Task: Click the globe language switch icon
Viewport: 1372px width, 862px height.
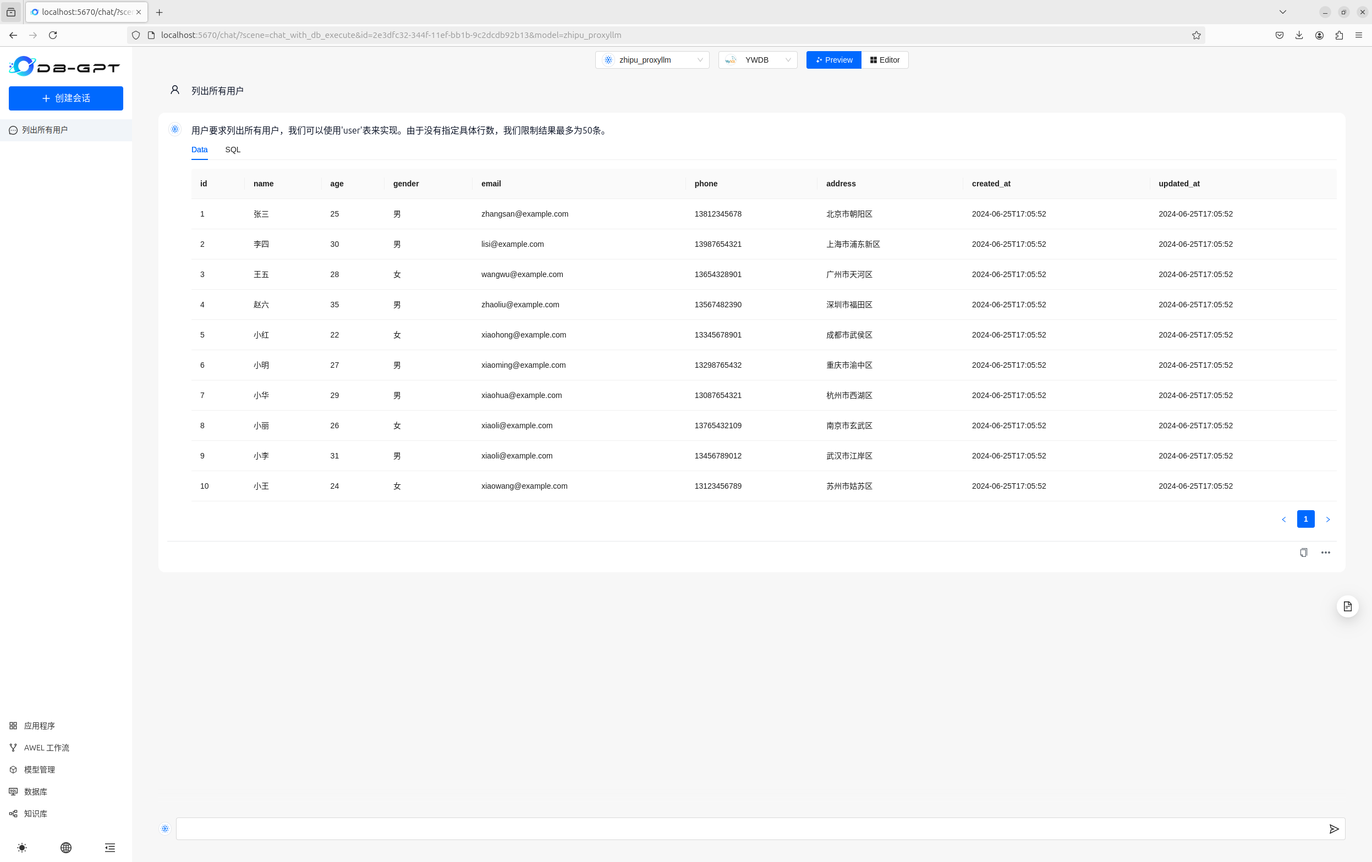Action: (66, 847)
